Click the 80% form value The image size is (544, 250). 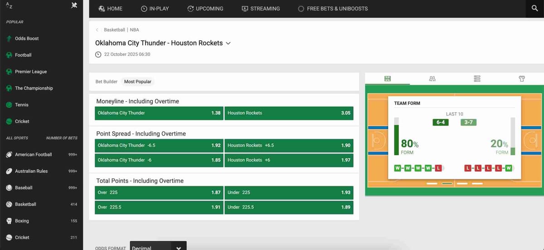click(410, 144)
